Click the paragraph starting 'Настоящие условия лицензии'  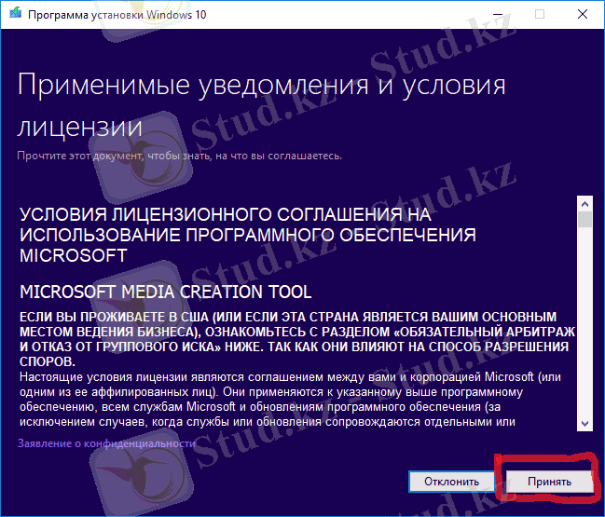(x=290, y=400)
